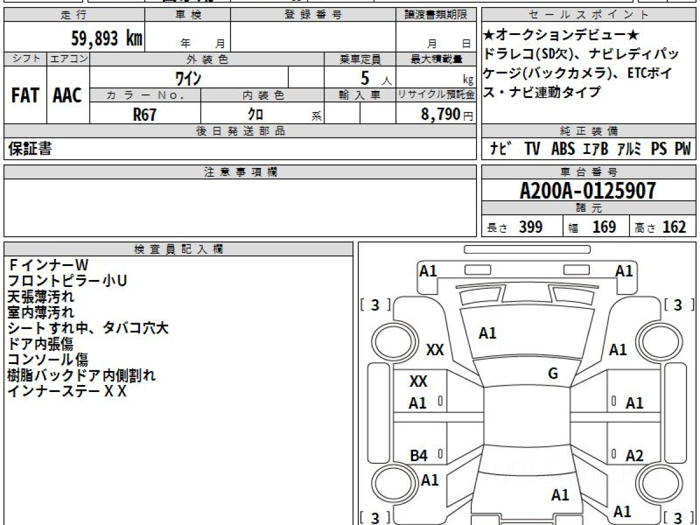Click the 8,790円 recycle deposit value
Screen dimensions: 700x525
point(447,114)
